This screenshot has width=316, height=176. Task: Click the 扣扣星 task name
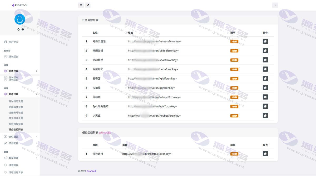96,88
